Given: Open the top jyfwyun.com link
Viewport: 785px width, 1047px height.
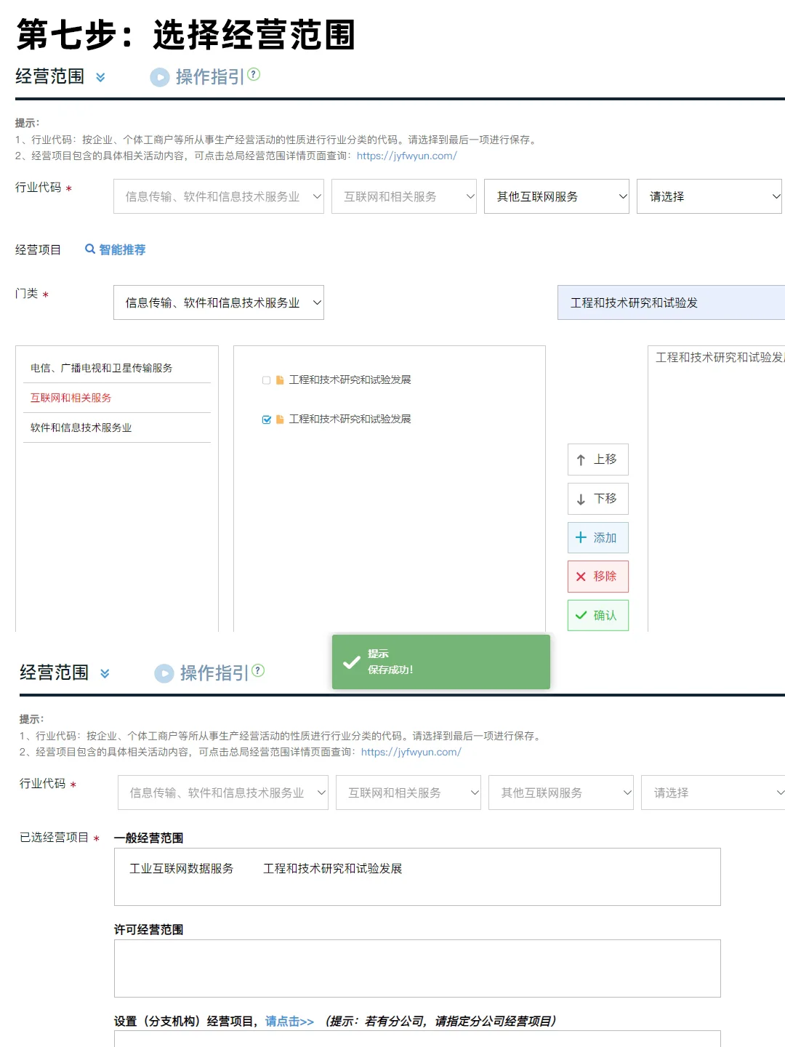Looking at the screenshot, I should [x=406, y=156].
